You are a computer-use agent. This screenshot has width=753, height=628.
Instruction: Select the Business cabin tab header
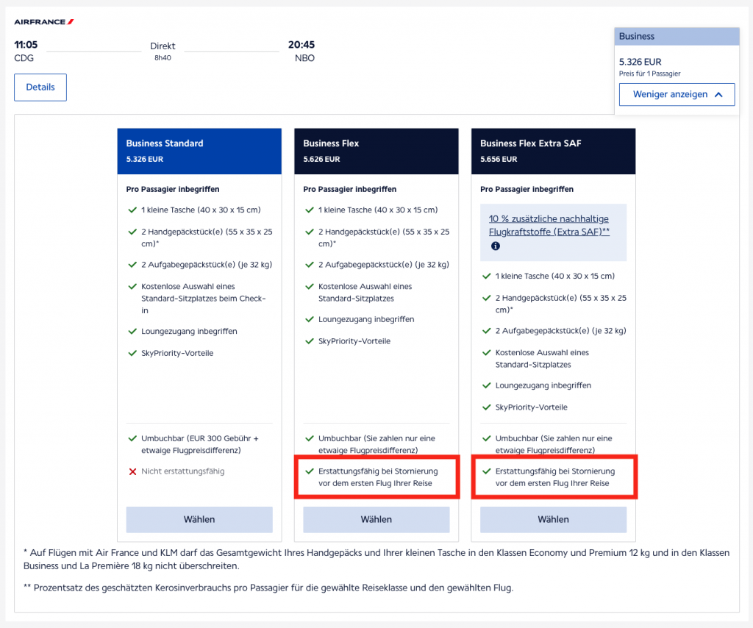coord(677,37)
